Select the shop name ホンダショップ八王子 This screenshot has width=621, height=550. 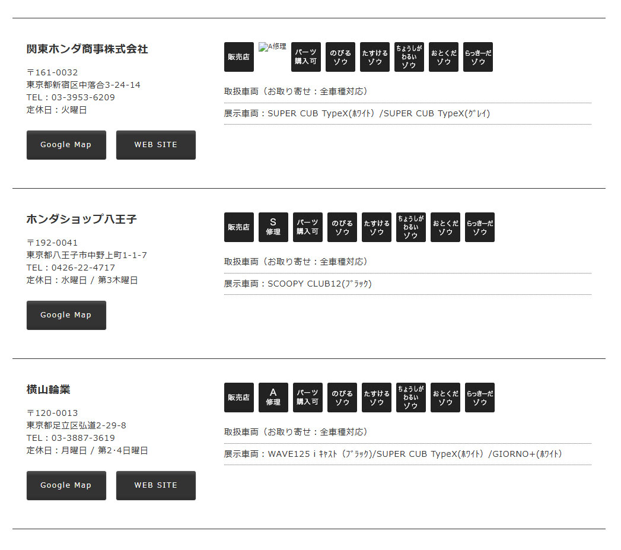[x=82, y=219]
